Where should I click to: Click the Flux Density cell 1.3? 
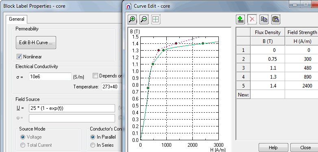(268, 77)
